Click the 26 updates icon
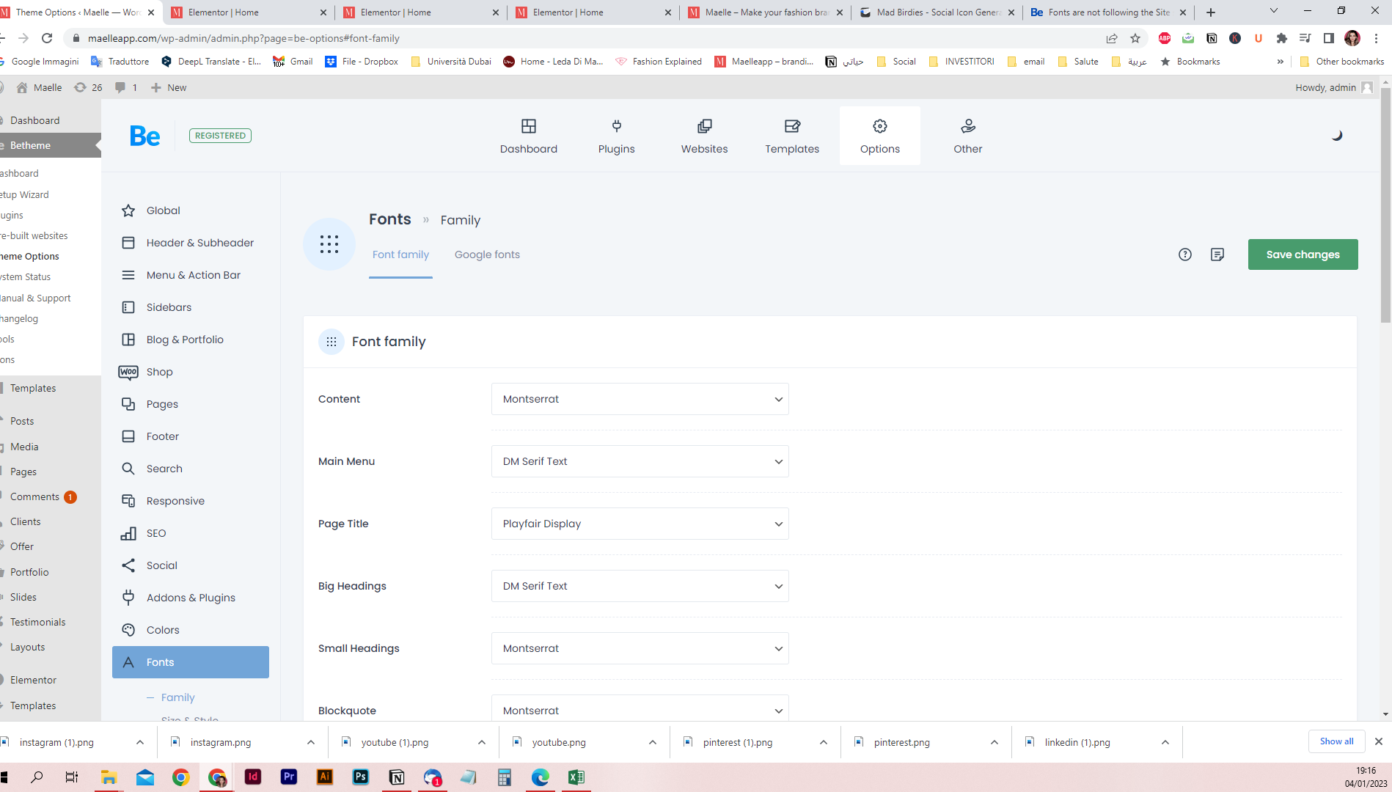This screenshot has width=1392, height=792. point(88,87)
